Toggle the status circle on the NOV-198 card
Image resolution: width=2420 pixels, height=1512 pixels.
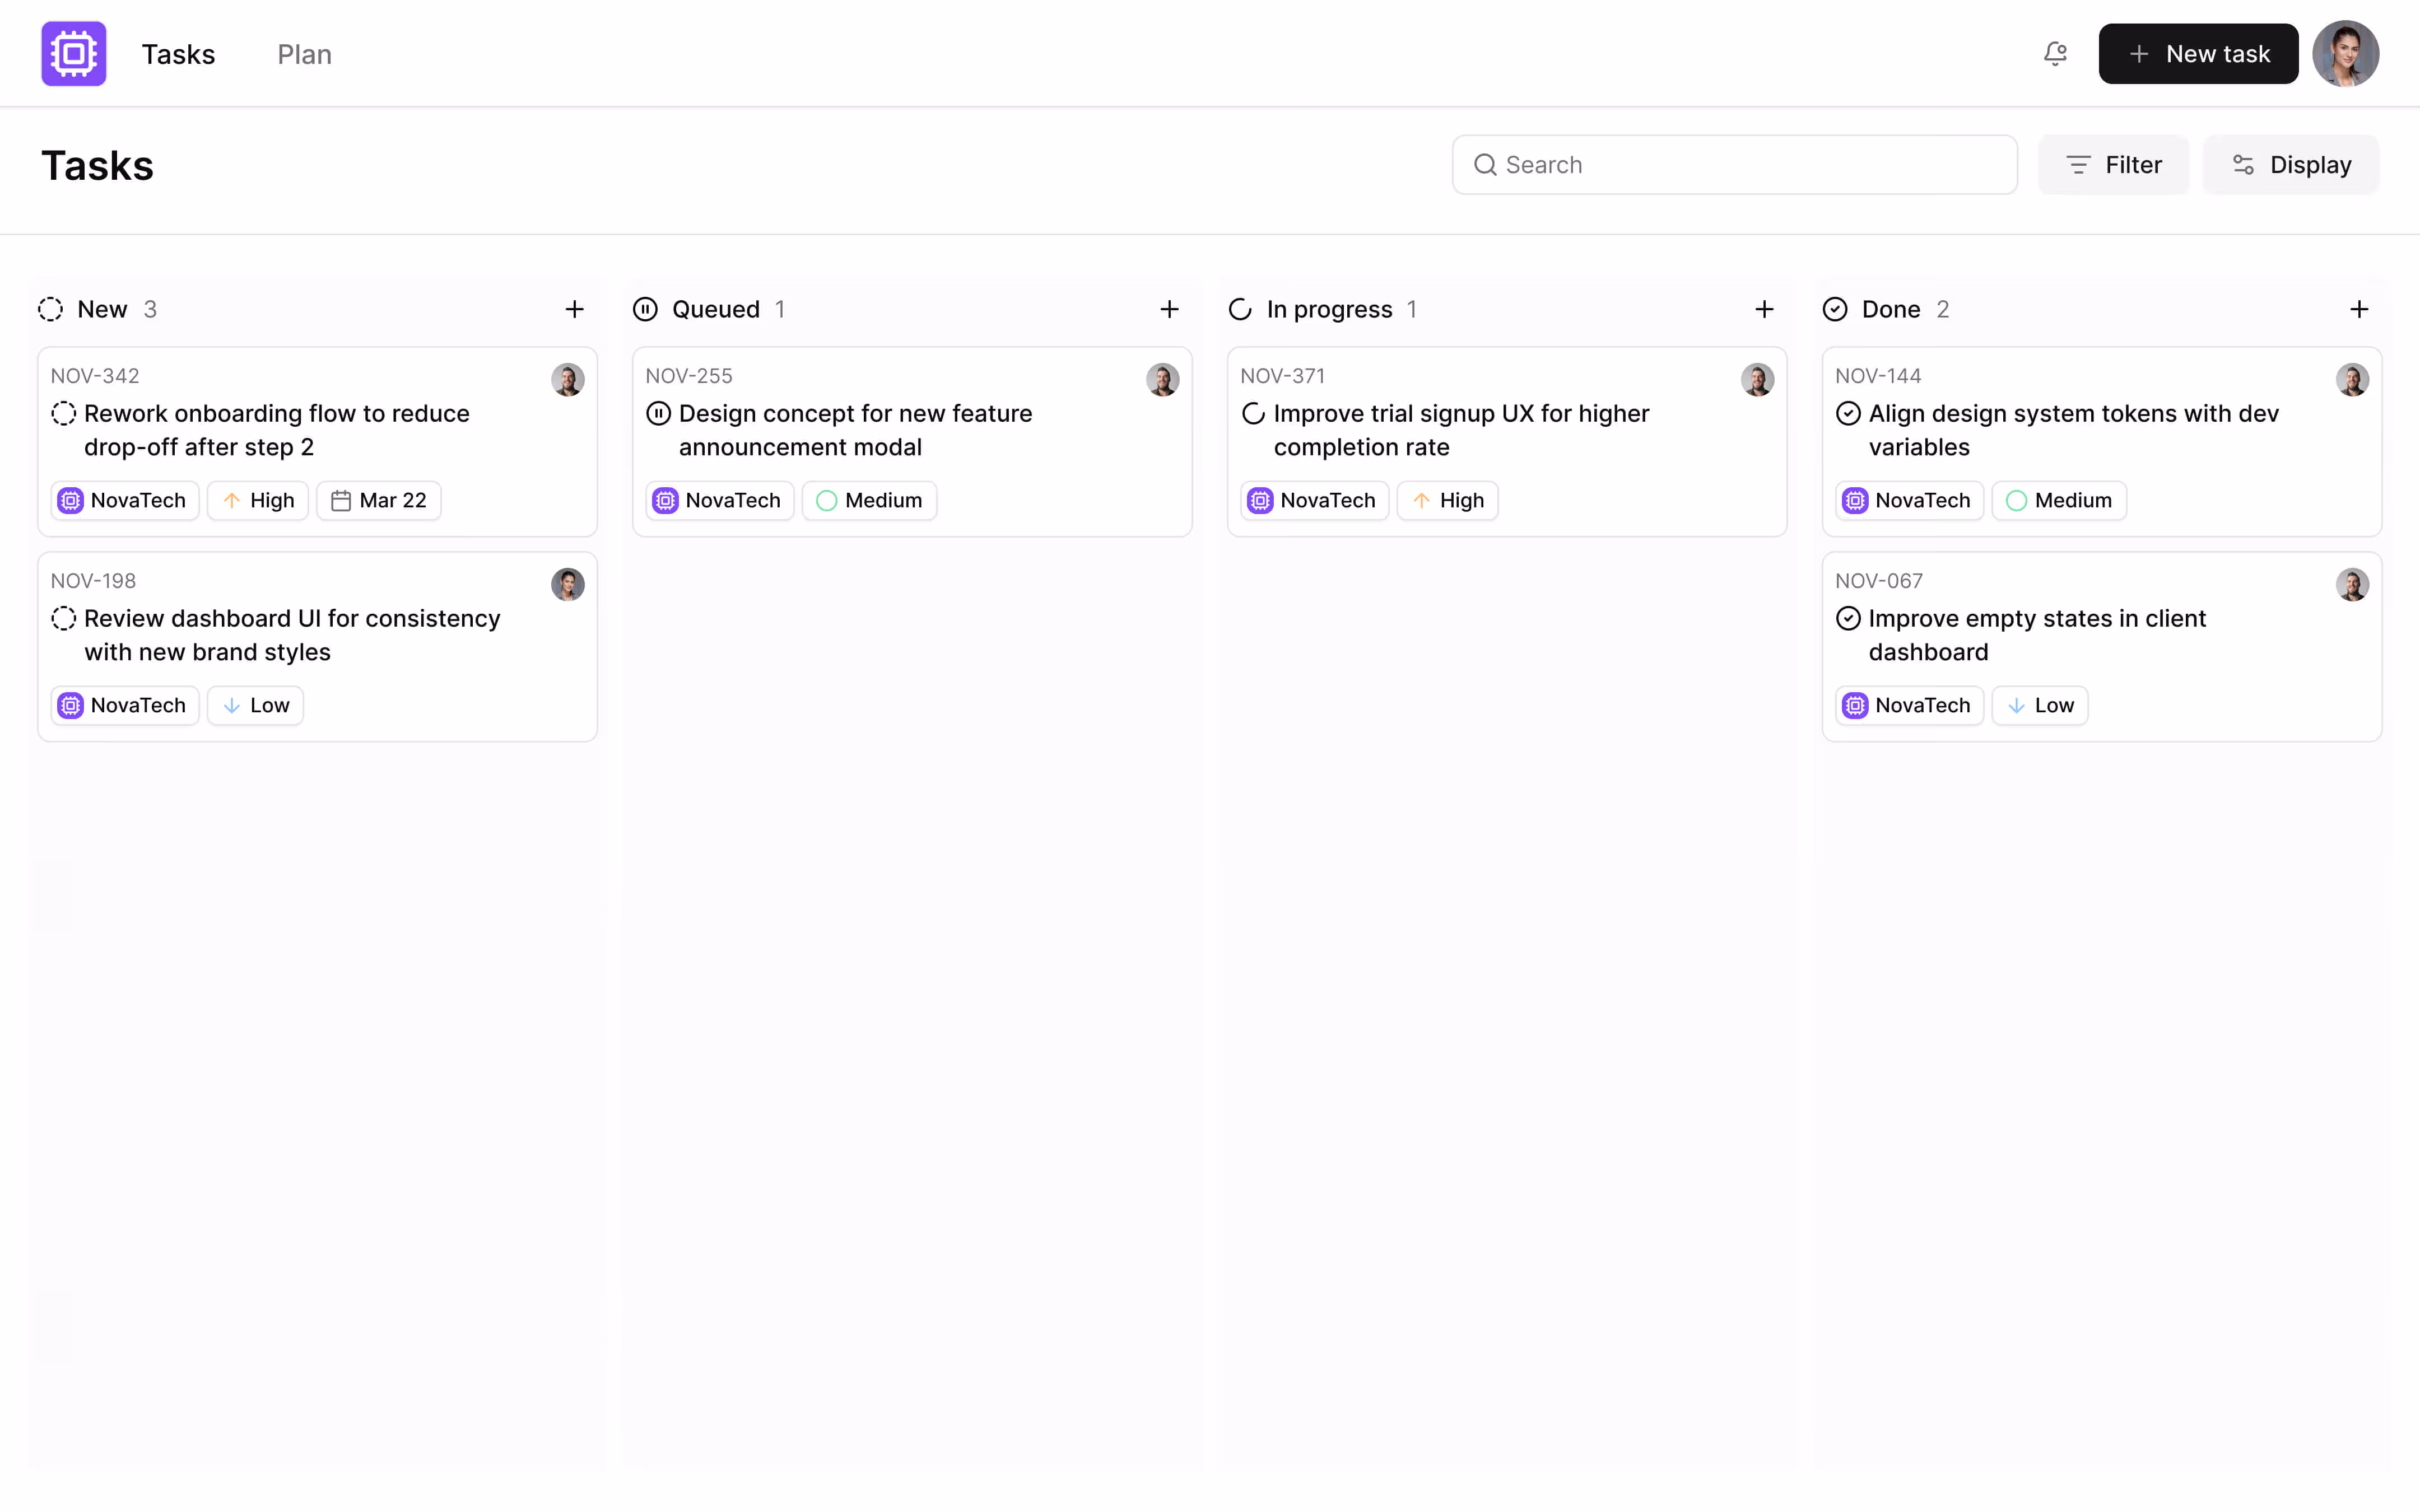[64, 619]
